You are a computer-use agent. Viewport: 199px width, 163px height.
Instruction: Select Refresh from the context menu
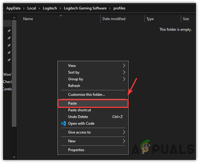(93, 86)
